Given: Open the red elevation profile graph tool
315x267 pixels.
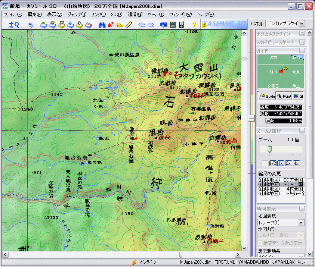Looking at the screenshot, I should (x=89, y=25).
